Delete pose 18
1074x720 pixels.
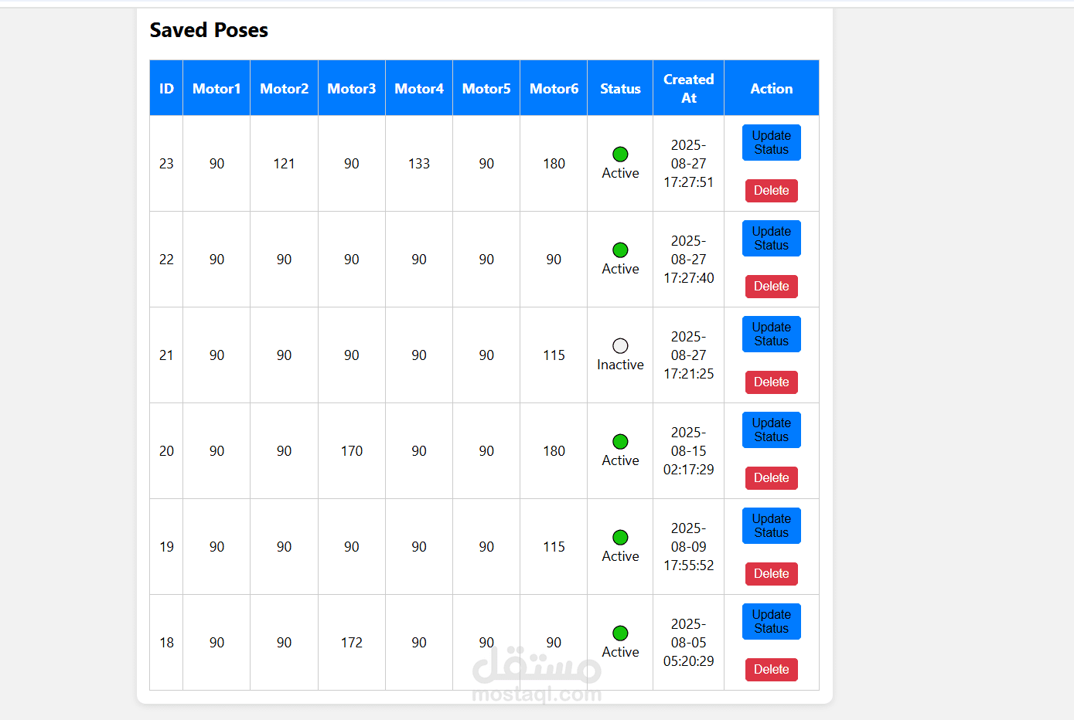point(771,670)
